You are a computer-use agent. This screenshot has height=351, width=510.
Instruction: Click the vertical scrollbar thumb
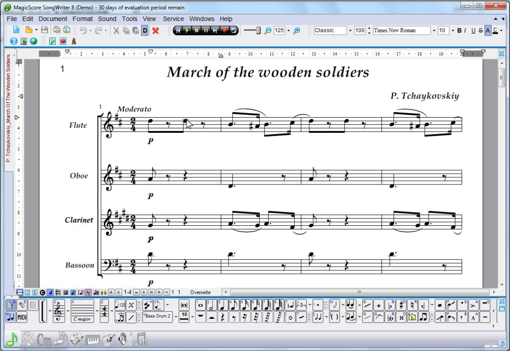pyautogui.click(x=502, y=78)
